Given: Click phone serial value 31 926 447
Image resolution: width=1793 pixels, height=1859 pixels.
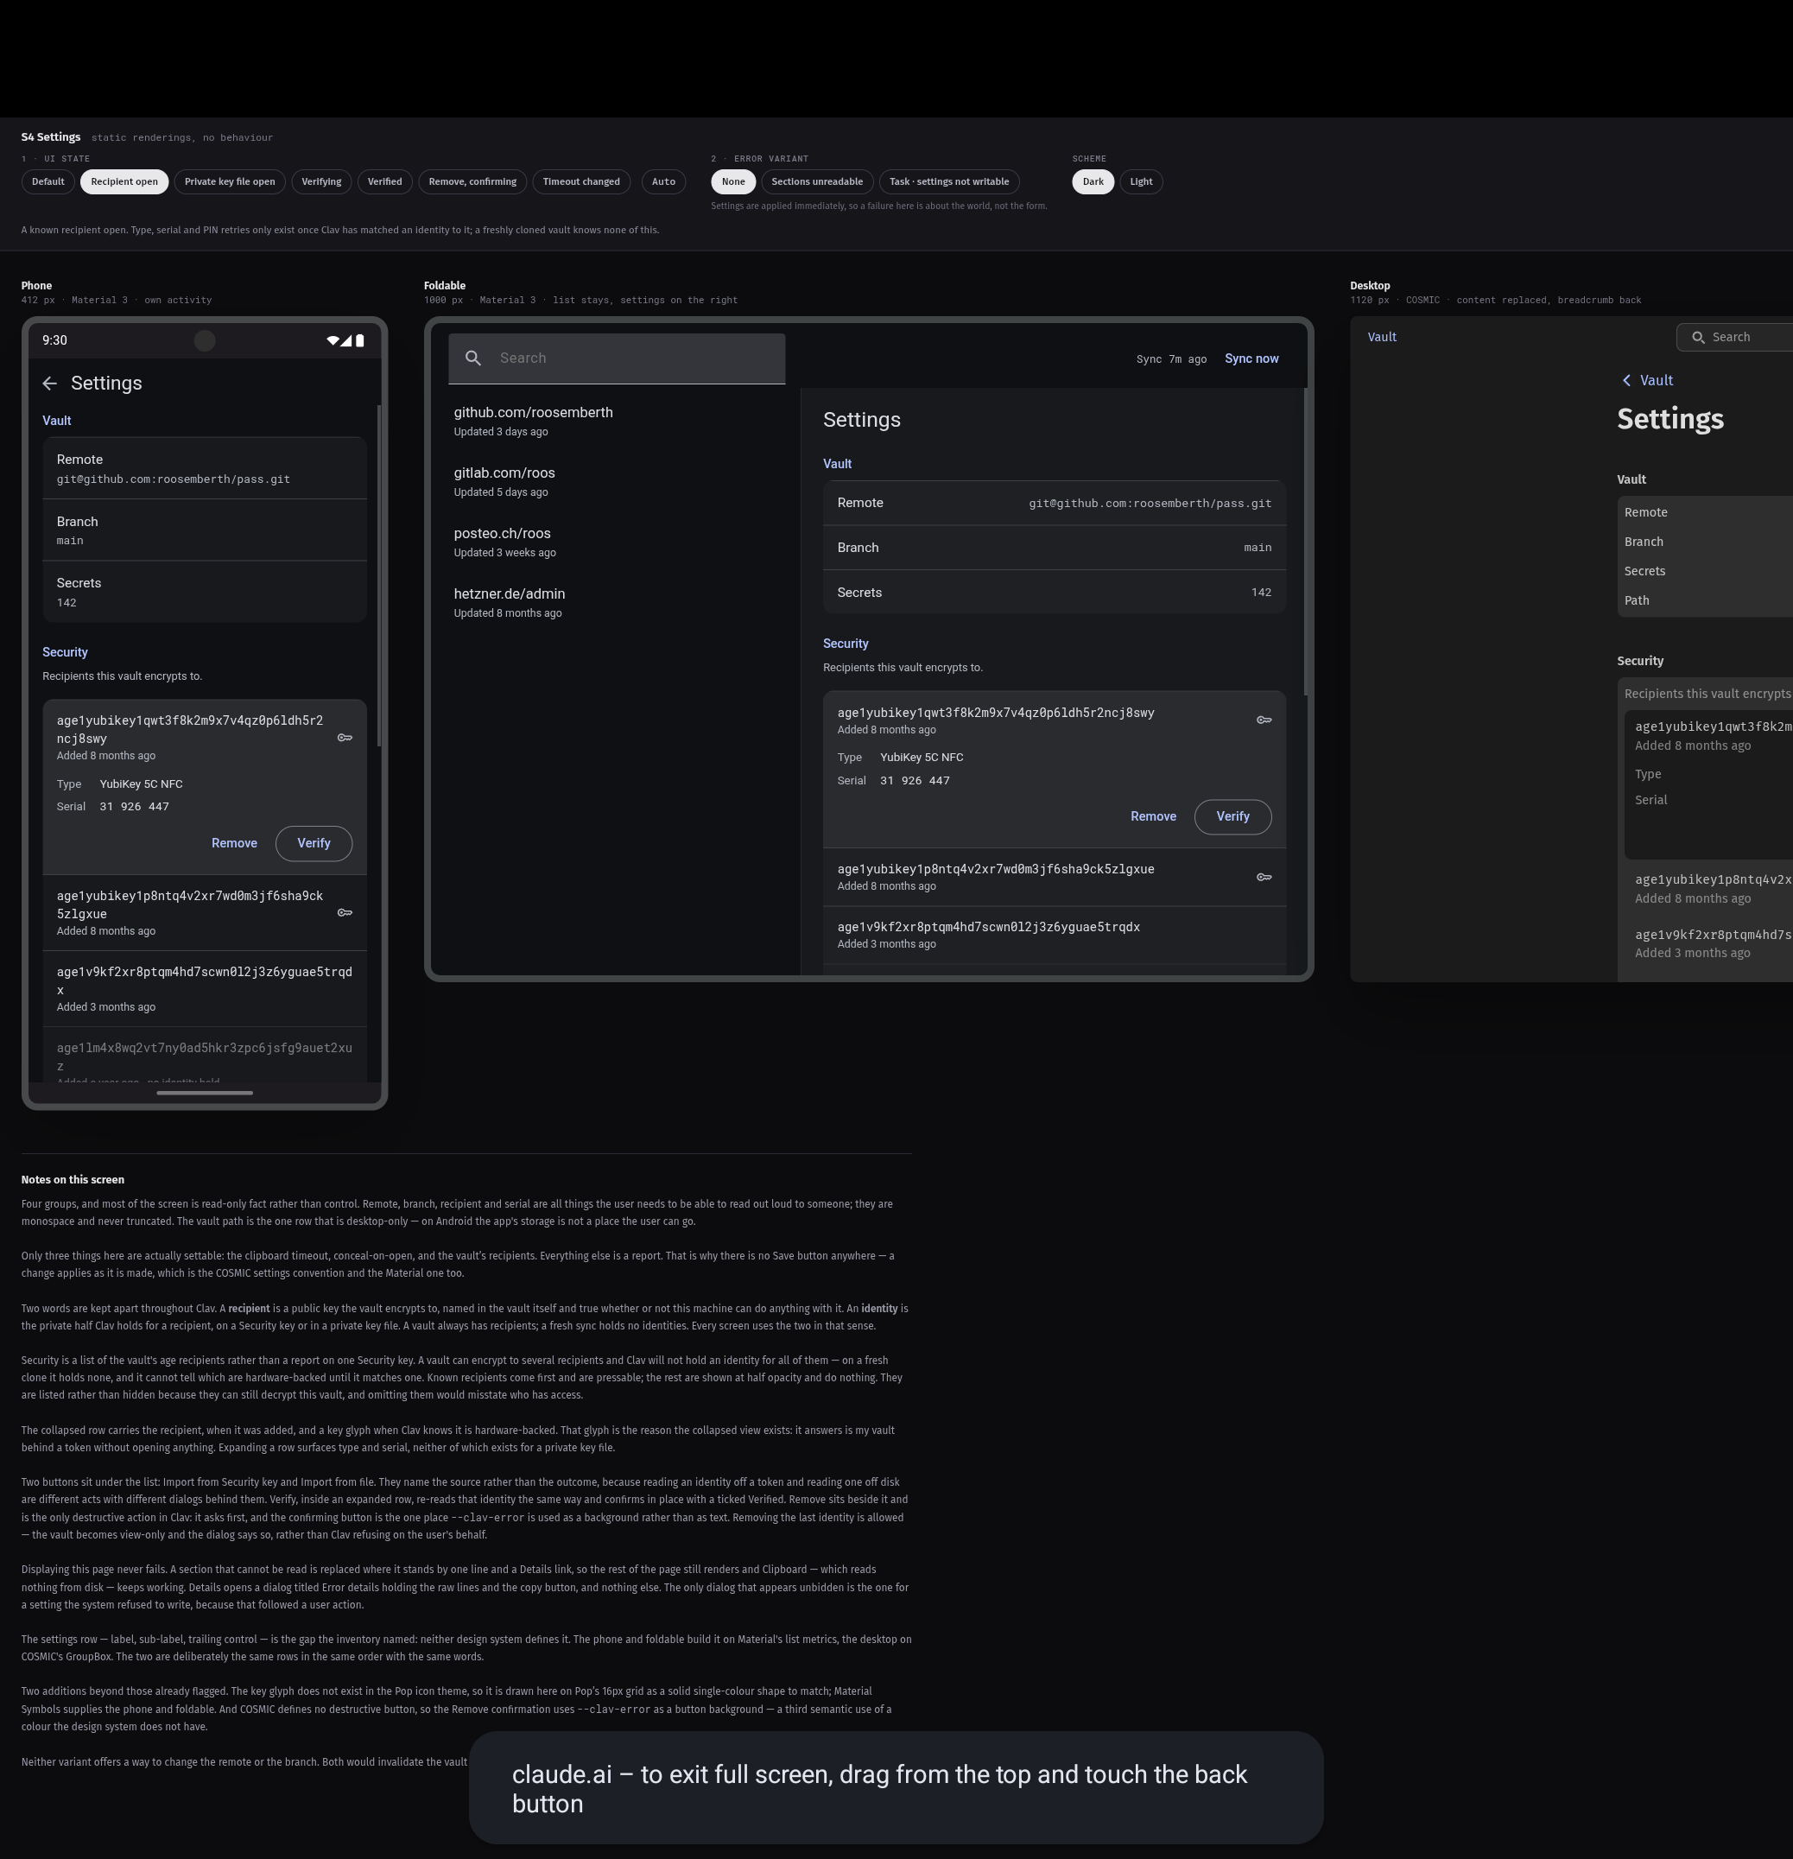Looking at the screenshot, I should [134, 807].
